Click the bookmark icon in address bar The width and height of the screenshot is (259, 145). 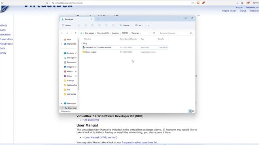(x=47, y=3)
